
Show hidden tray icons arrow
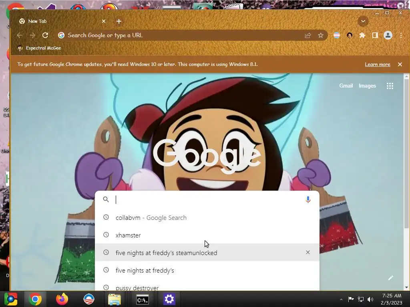[341, 299]
